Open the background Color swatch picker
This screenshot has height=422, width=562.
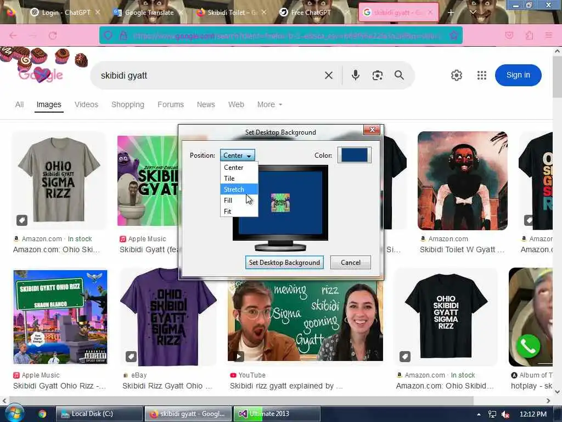(354, 155)
